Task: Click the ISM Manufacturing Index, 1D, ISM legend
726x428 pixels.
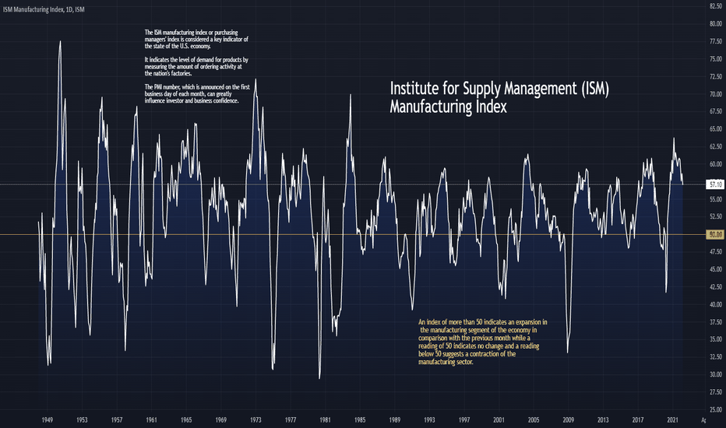Action: (x=44, y=9)
